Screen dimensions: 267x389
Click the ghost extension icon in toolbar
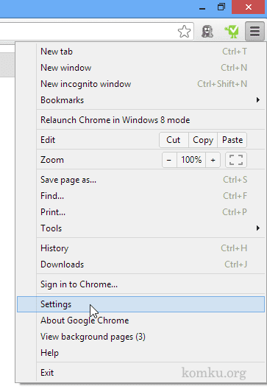(207, 32)
